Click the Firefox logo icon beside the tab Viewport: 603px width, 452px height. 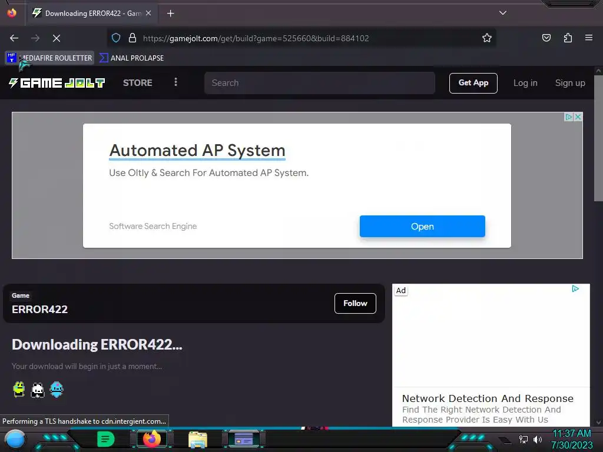12,13
